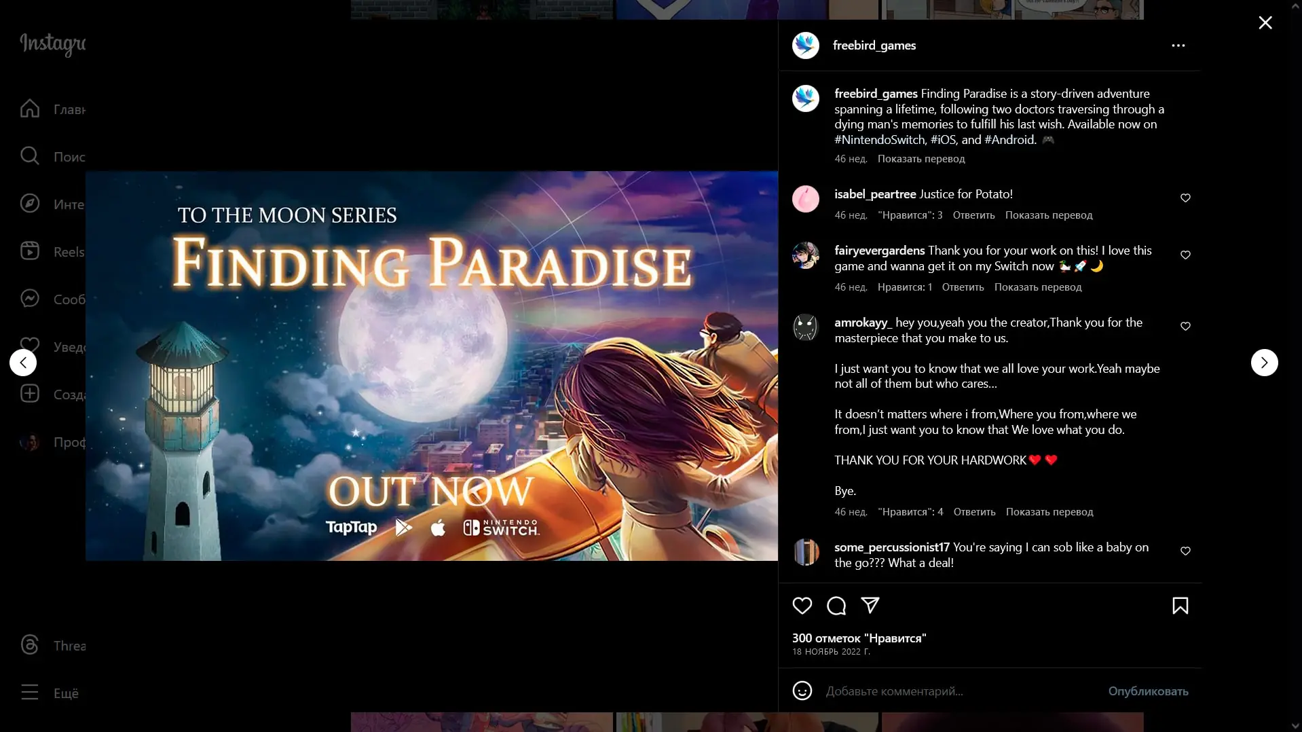The image size is (1302, 732).
Task: Click Опубликовать to post comment
Action: 1147,691
